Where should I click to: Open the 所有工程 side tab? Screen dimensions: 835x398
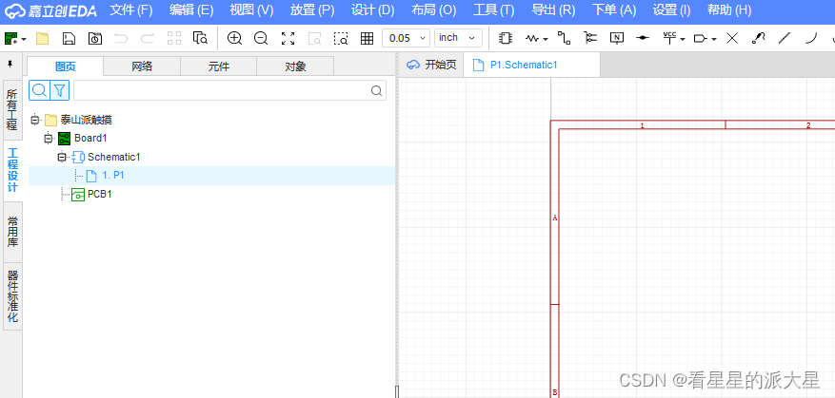click(x=12, y=109)
